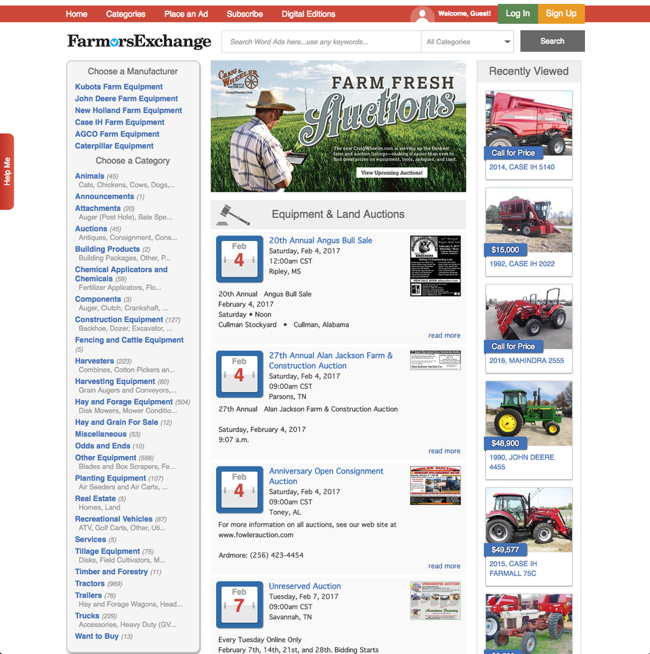The width and height of the screenshot is (650, 654).
Task: Open the Real Estate category
Action: coord(95,498)
